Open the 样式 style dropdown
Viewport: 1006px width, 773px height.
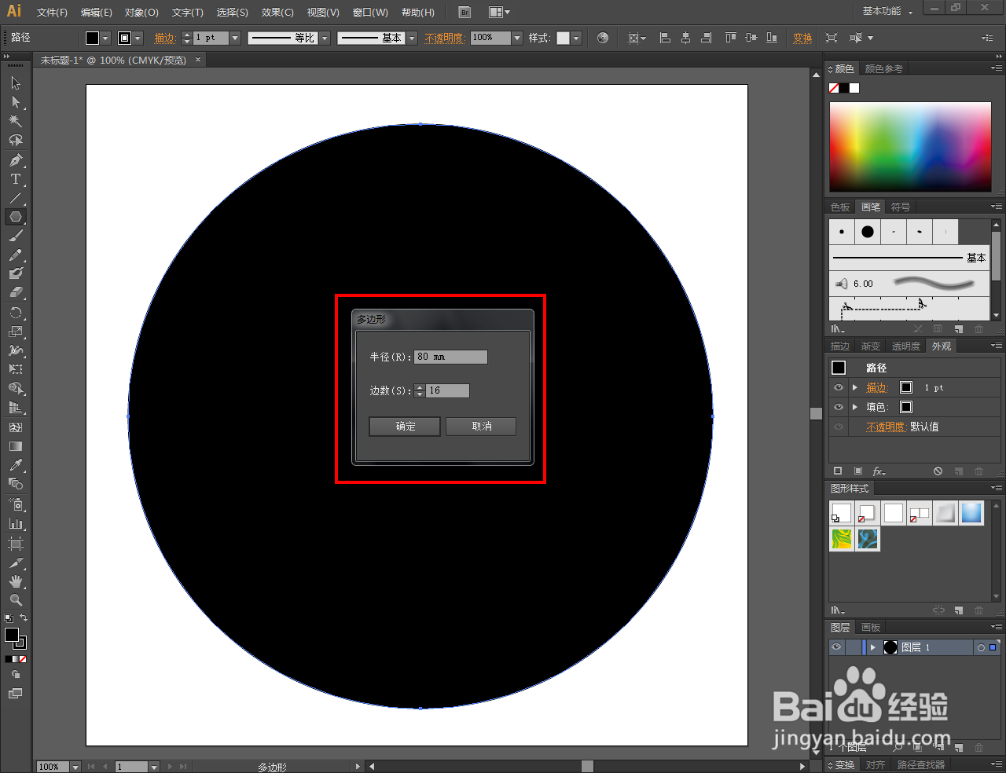pos(576,38)
